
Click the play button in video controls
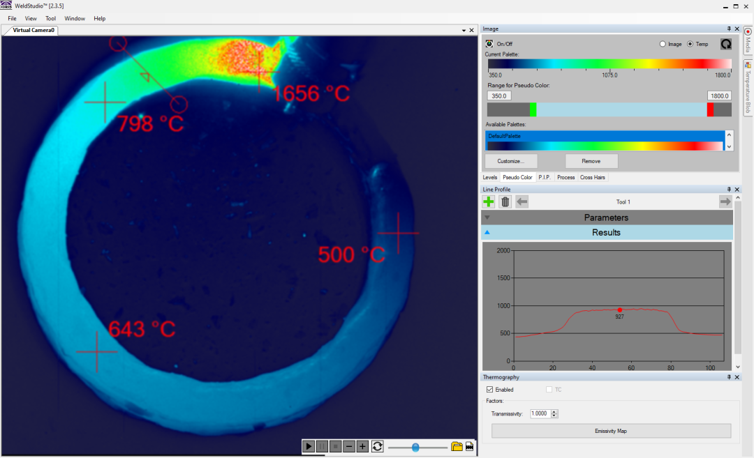click(309, 446)
